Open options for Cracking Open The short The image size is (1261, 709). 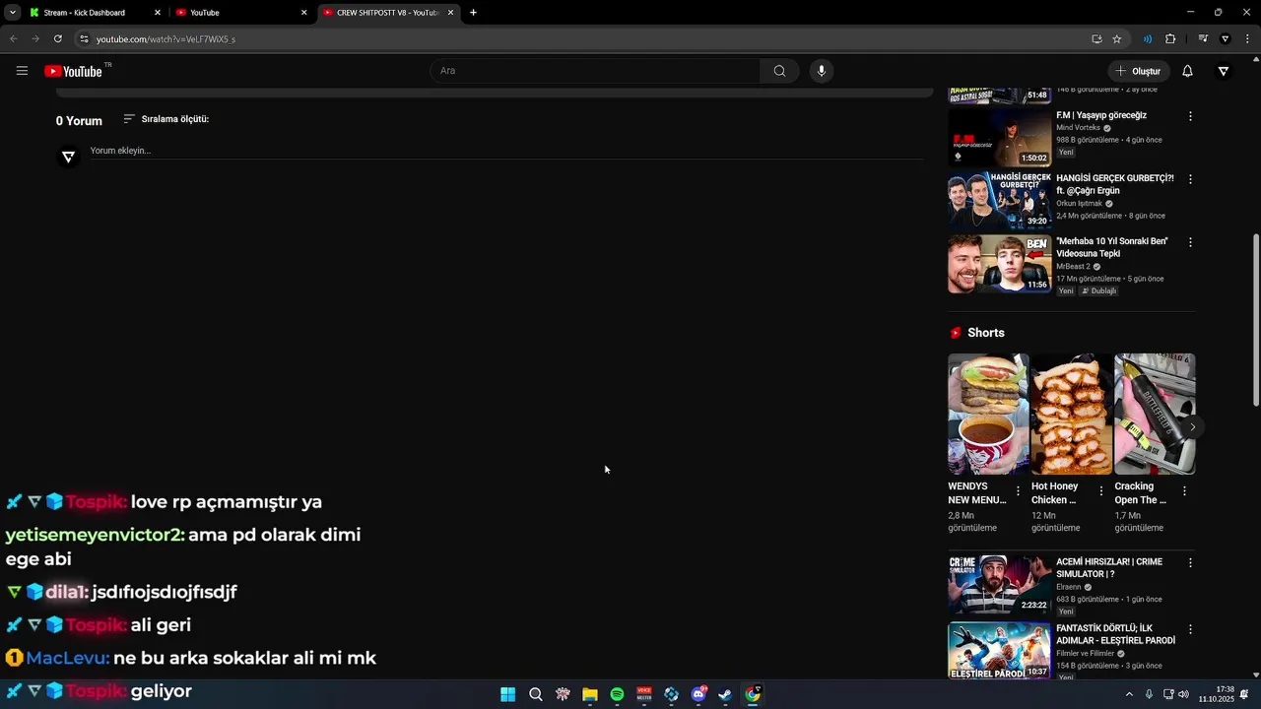1184,490
